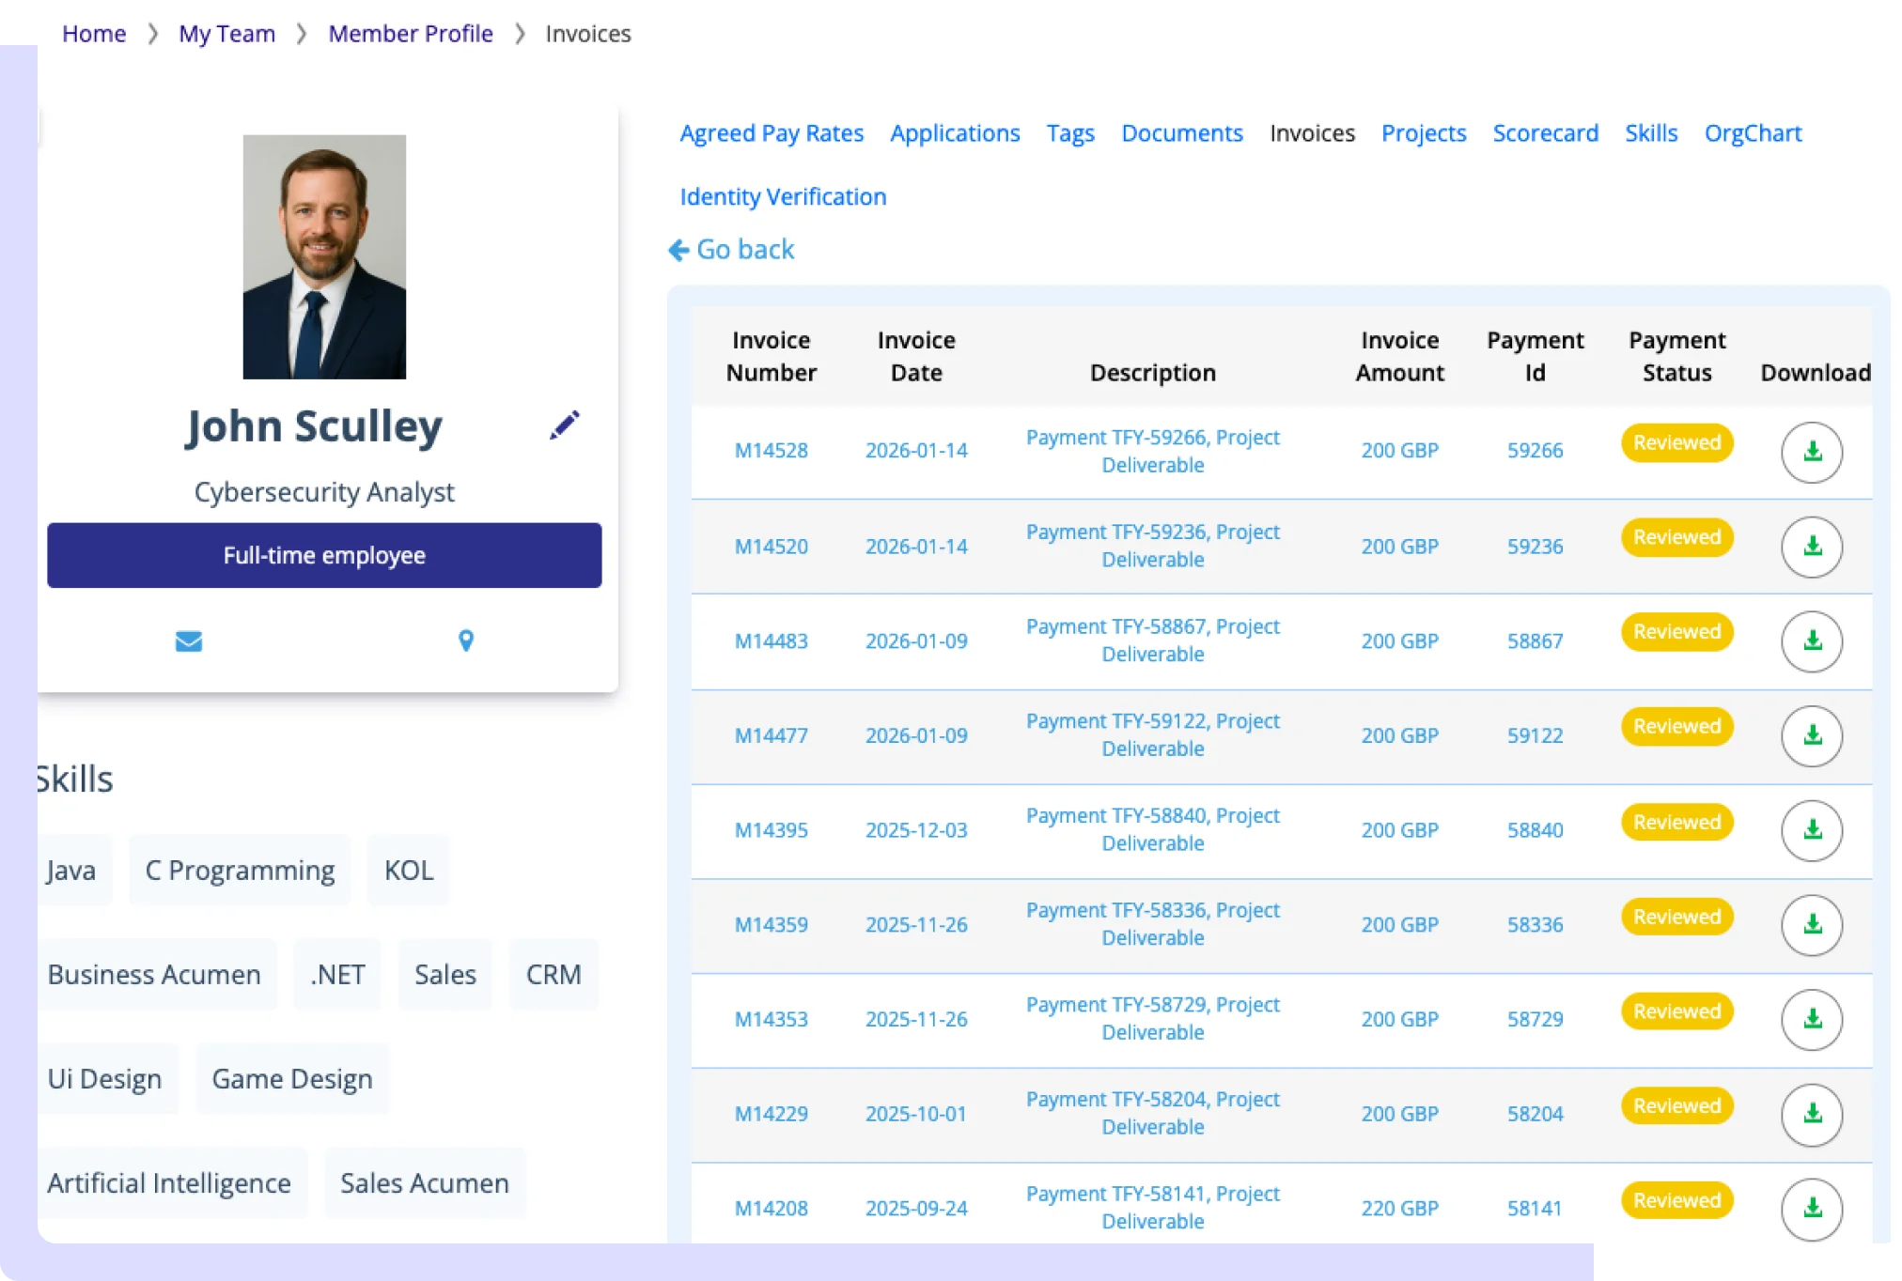Click the edit pencil next to John Sculley
This screenshot has height=1281, width=1902.
[x=565, y=424]
